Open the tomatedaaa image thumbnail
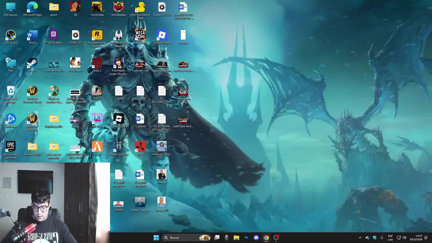432x243 pixels. [x=118, y=9]
